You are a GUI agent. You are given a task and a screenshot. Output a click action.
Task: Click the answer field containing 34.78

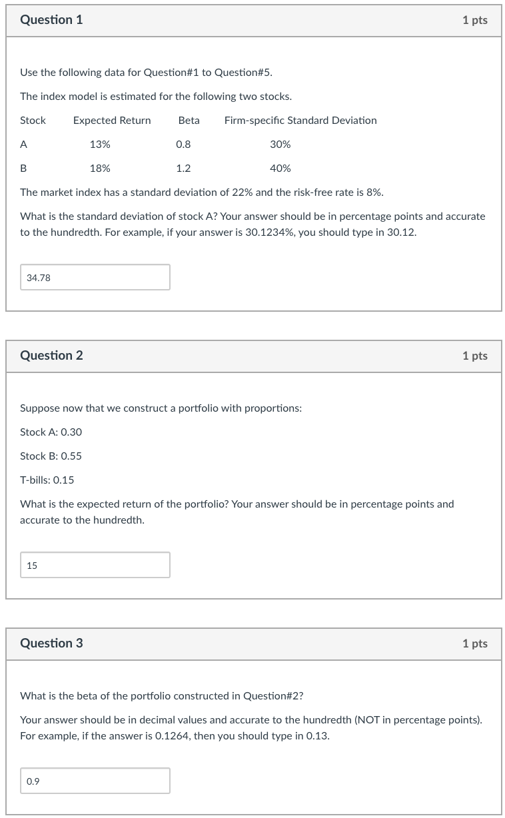click(x=95, y=277)
